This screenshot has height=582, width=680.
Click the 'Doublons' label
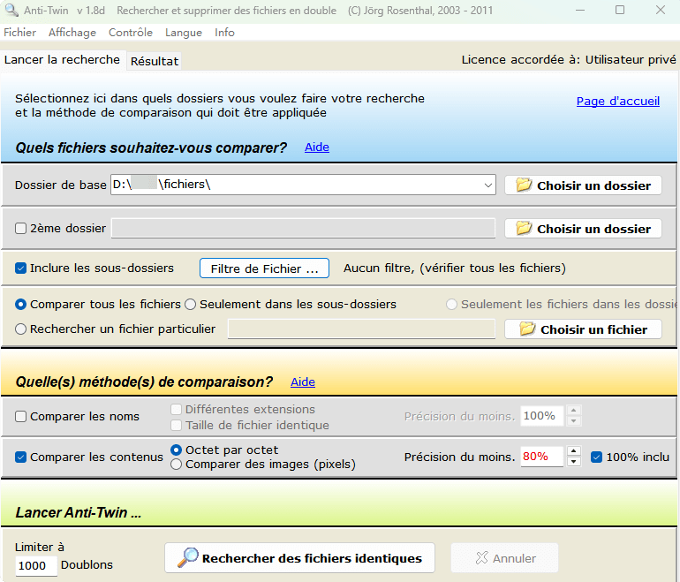pyautogui.click(x=87, y=564)
